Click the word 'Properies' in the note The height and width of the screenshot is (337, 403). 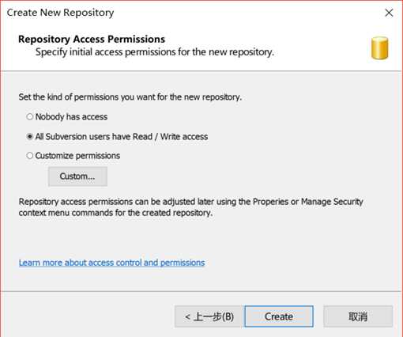point(270,202)
